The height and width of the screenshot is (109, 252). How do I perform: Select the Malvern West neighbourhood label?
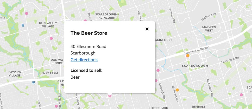pyautogui.click(x=209, y=29)
